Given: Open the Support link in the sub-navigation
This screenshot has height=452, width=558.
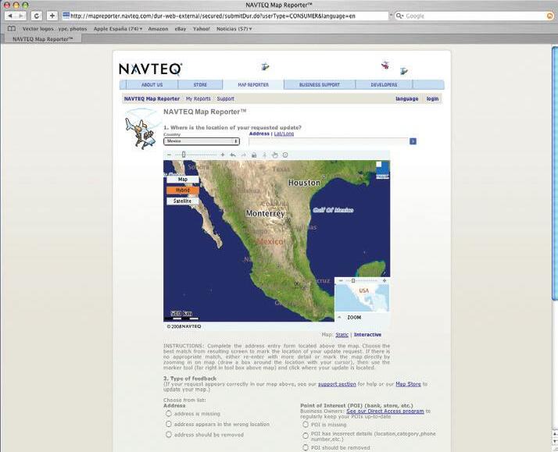Looking at the screenshot, I should [x=226, y=99].
